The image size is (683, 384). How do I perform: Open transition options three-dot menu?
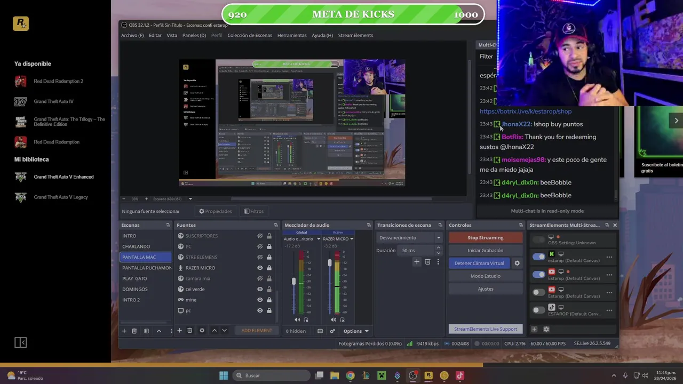[x=438, y=262]
